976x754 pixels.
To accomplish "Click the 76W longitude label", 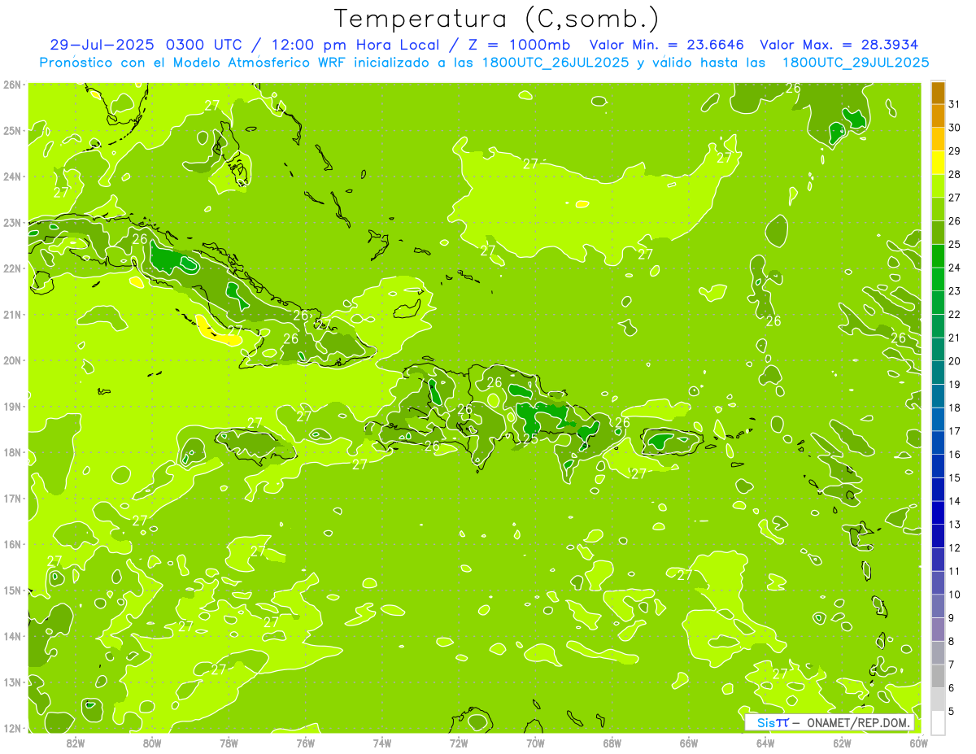I will (305, 743).
